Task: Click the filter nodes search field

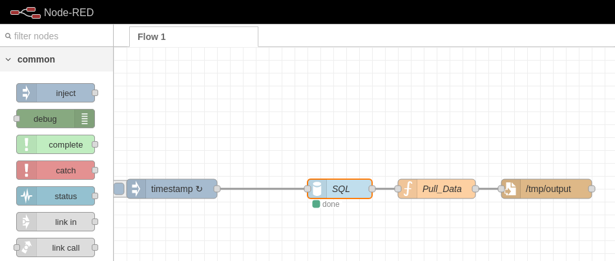Action: coord(56,36)
